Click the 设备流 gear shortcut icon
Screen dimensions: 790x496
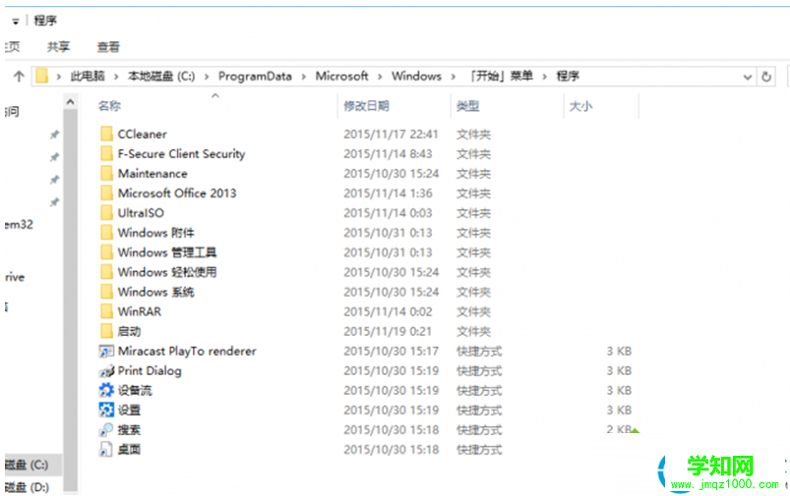[106, 390]
